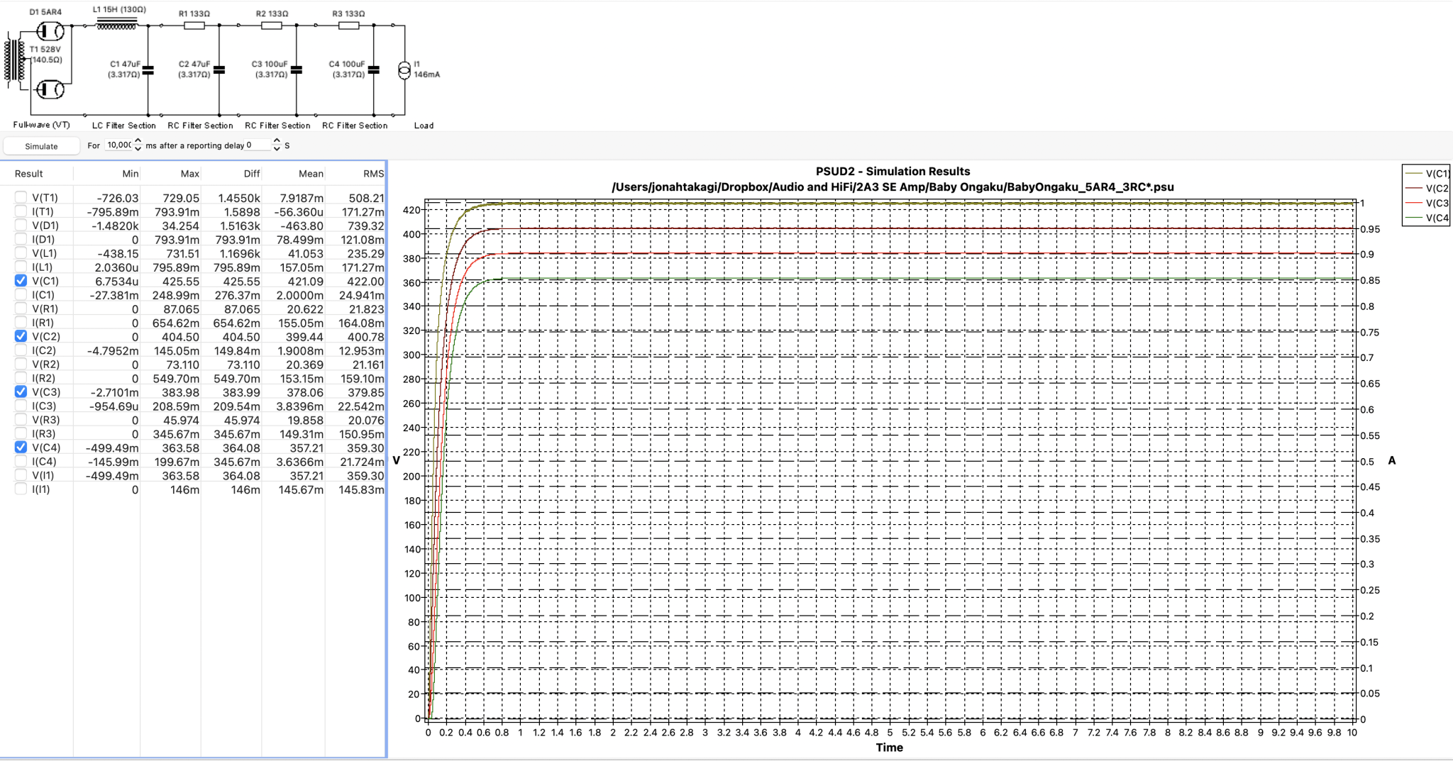The image size is (1453, 761).
Task: Click the reporting delay input field
Action: click(x=258, y=145)
